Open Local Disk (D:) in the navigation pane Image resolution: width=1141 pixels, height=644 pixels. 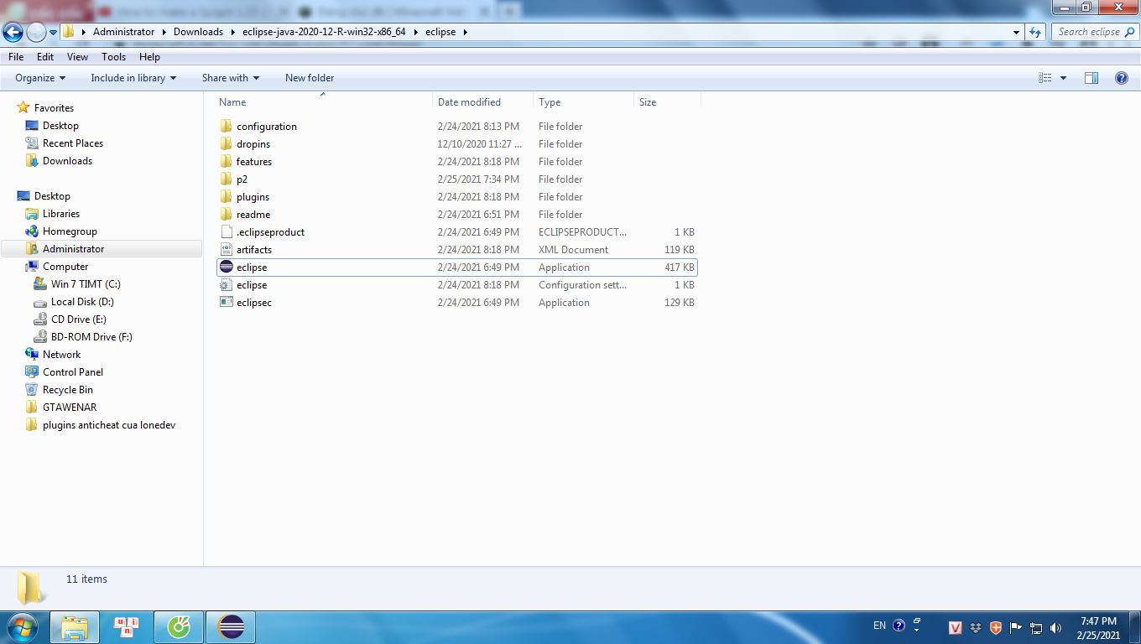tap(82, 302)
